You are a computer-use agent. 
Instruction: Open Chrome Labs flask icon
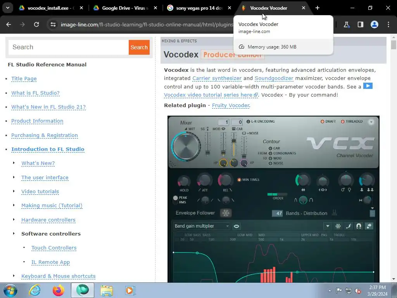pyautogui.click(x=346, y=24)
